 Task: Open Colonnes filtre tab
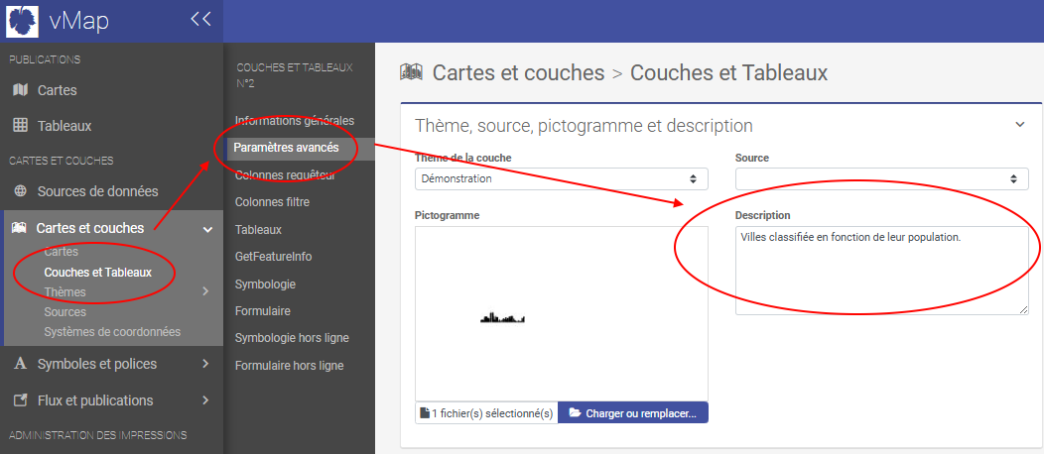tap(272, 202)
